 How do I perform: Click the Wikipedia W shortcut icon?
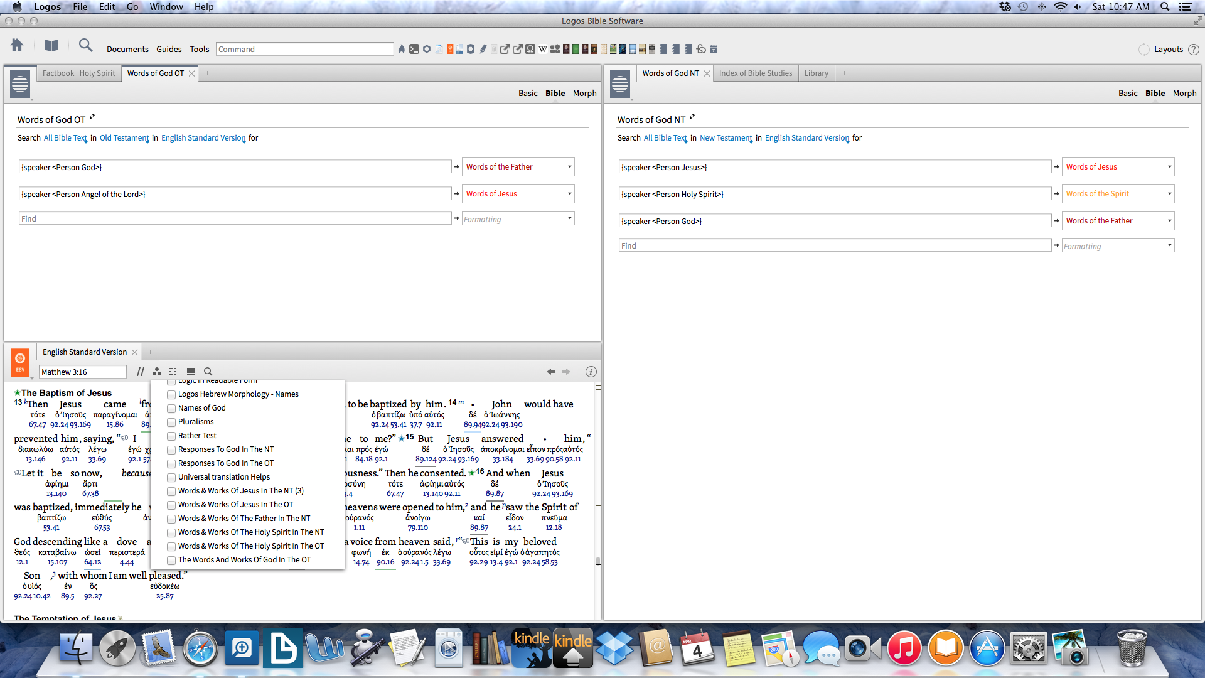tap(543, 49)
